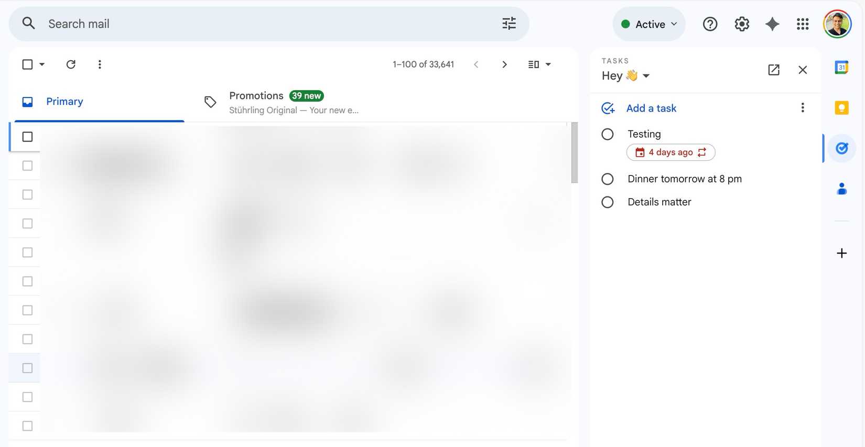Refresh the inbox

[x=71, y=64]
